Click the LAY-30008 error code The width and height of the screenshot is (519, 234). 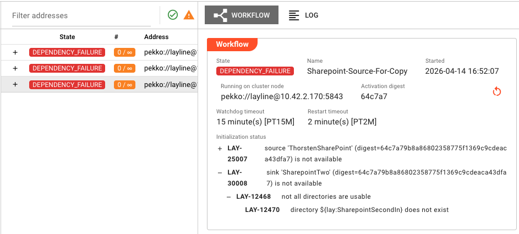pyautogui.click(x=237, y=178)
